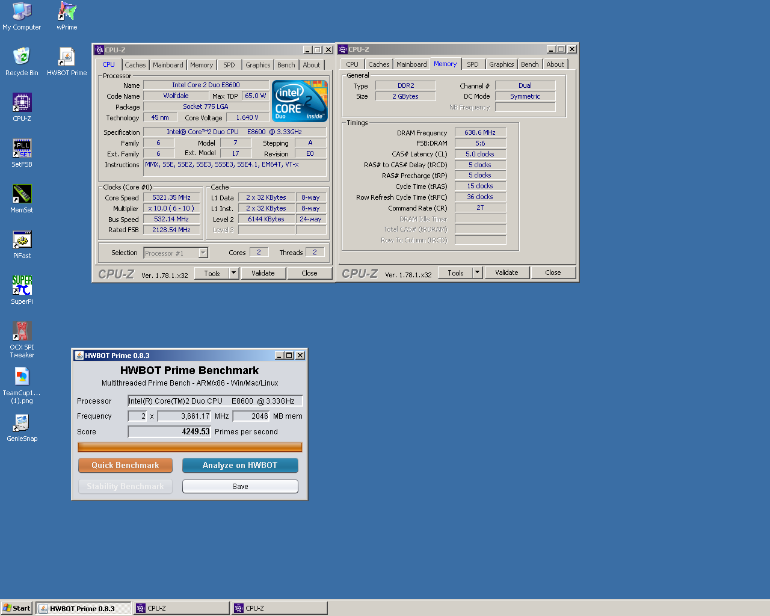
Task: Open the OCX SPI Tweaker icon
Action: pyautogui.click(x=22, y=340)
